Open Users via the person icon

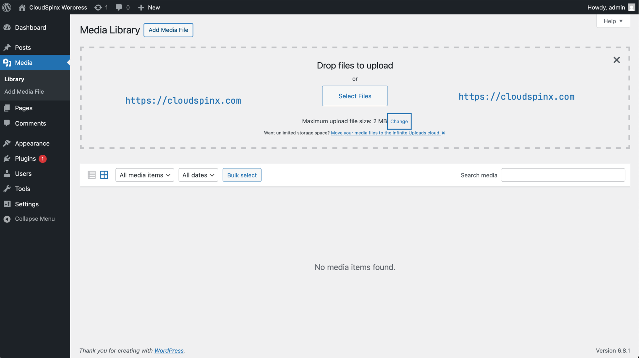click(x=7, y=173)
